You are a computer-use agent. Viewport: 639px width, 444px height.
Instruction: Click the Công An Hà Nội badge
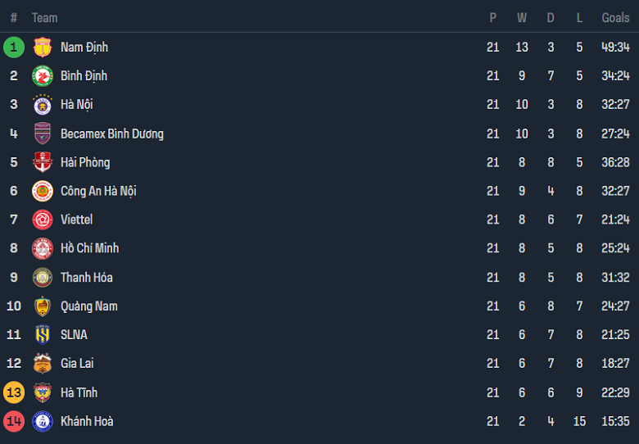click(42, 191)
